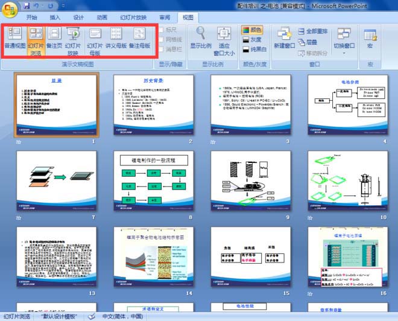Select 幻灯片浏览 slide sorter view
398x321 pixels.
(x=36, y=42)
